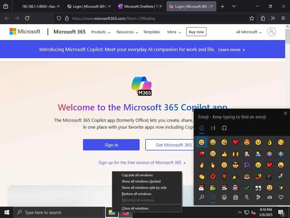Select the green check mark emoji
This screenshot has width=290, height=218.
247,188
